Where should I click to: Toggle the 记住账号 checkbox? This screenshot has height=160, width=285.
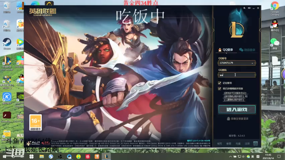click(220, 83)
